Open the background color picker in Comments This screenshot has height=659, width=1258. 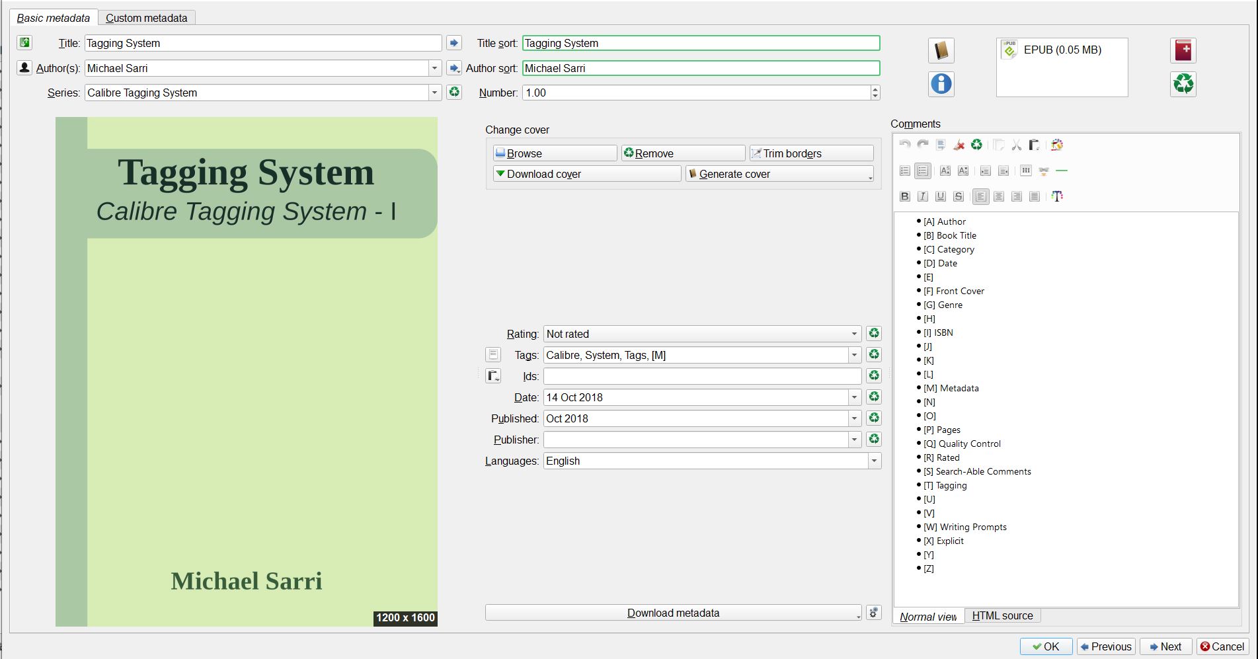pyautogui.click(x=1056, y=145)
